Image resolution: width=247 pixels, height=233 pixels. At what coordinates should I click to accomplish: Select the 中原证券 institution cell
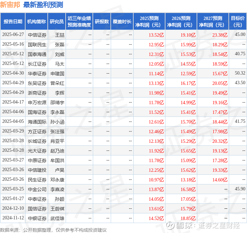37,160
